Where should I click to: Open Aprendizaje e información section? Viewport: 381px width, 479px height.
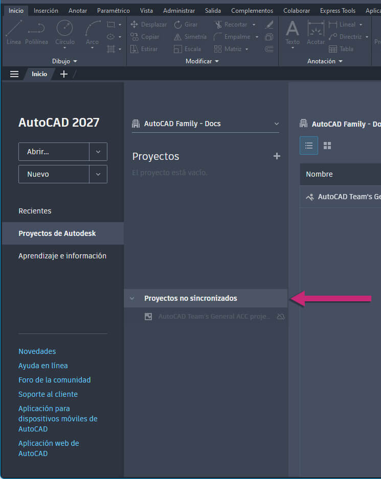pyautogui.click(x=62, y=256)
